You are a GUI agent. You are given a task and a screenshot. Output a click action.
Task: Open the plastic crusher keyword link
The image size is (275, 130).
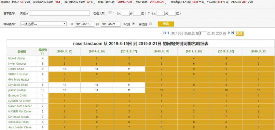pos(17,90)
